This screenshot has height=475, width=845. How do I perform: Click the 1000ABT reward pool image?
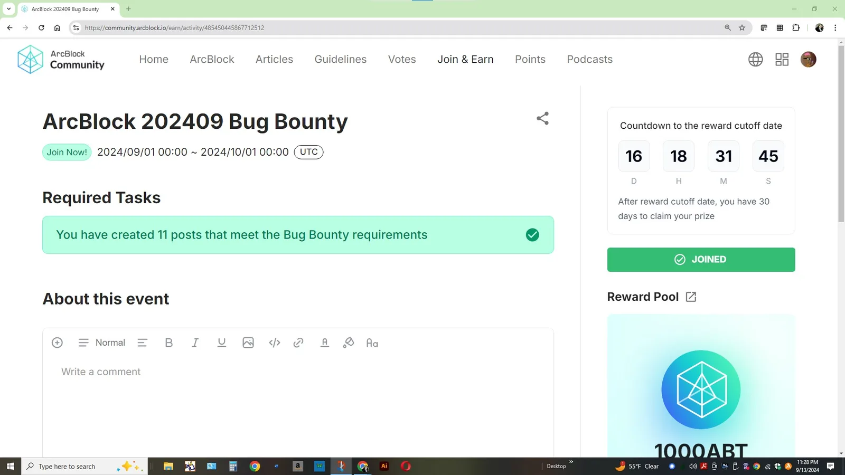701,386
